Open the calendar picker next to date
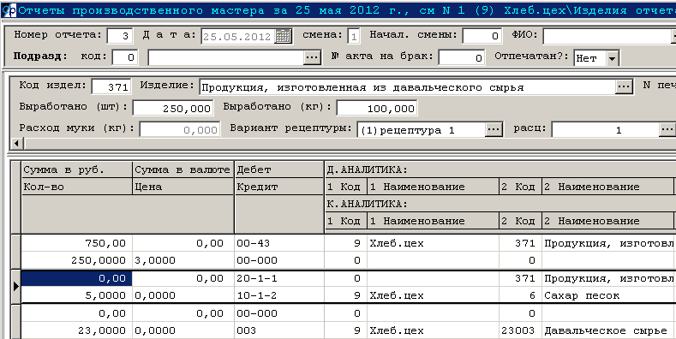Image resolution: width=676 pixels, height=339 pixels. tap(284, 36)
